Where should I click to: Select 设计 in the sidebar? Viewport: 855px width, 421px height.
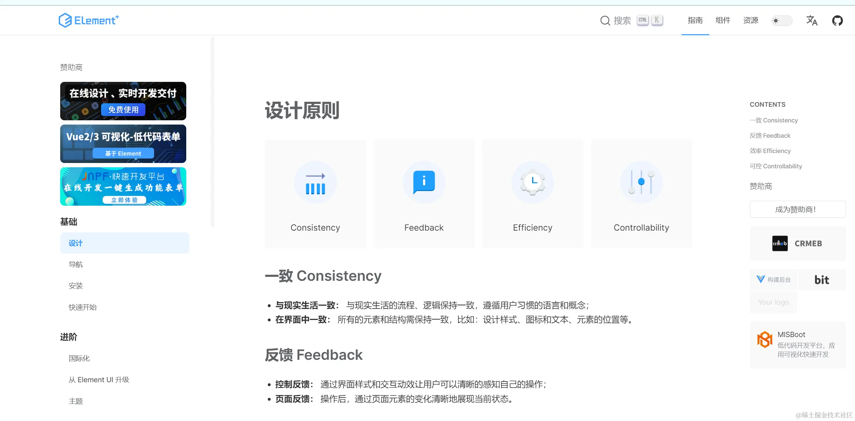tap(125, 243)
